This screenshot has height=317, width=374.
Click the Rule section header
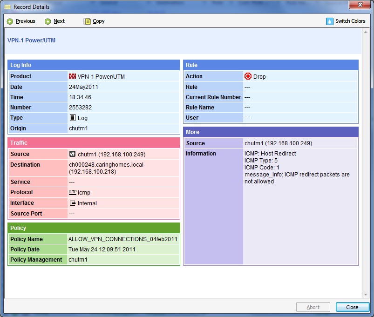(x=271, y=65)
